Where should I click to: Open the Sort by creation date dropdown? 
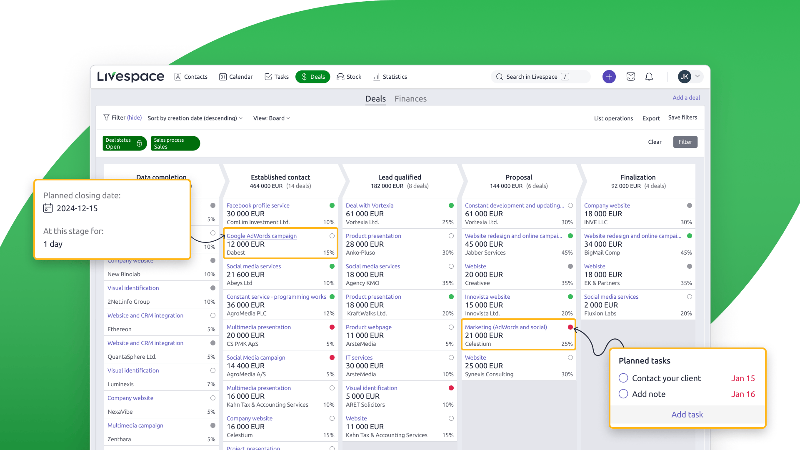pos(195,118)
